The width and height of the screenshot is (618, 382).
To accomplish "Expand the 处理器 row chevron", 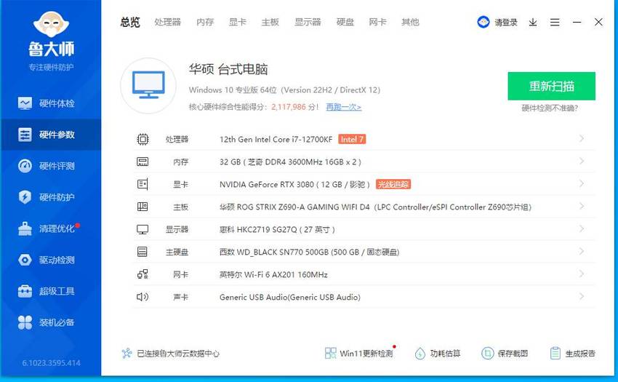I will (582, 138).
